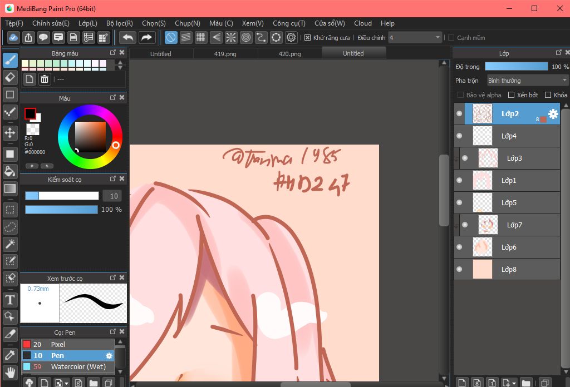The image size is (570, 387).
Task: Select the Eraser tool
Action: [10, 77]
